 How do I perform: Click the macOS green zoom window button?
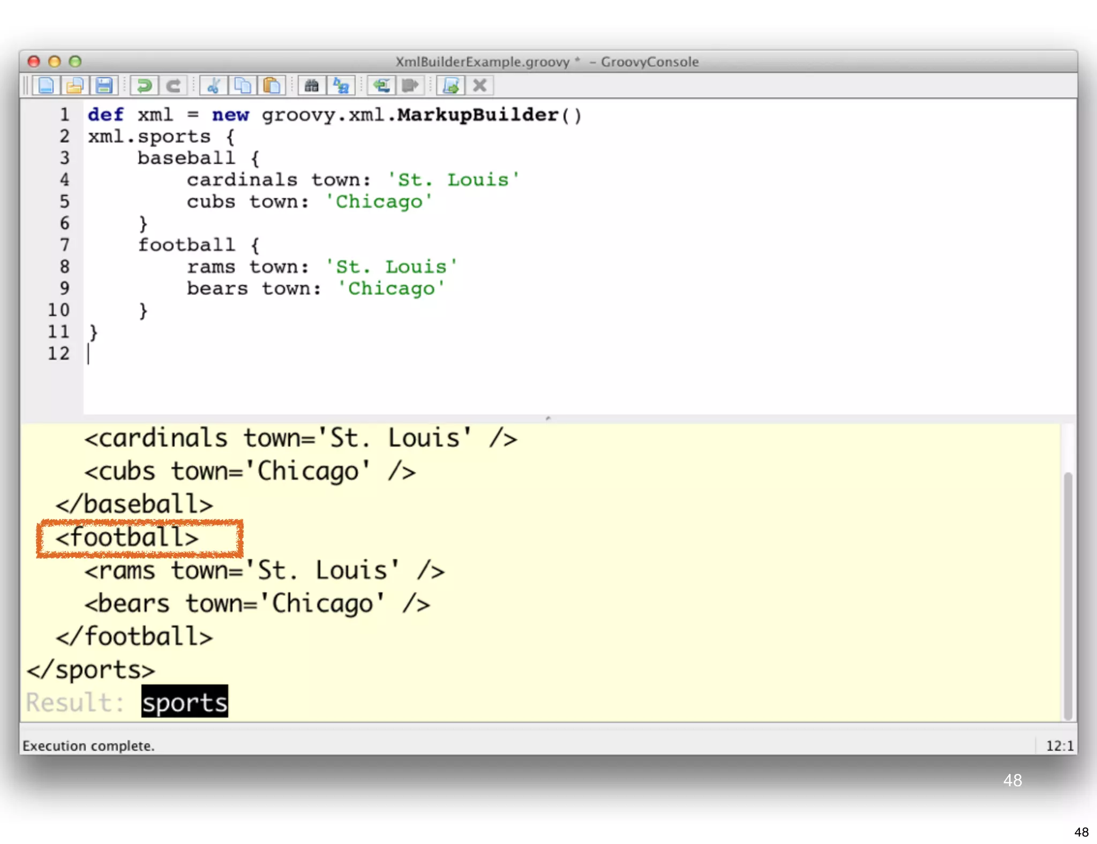(75, 62)
